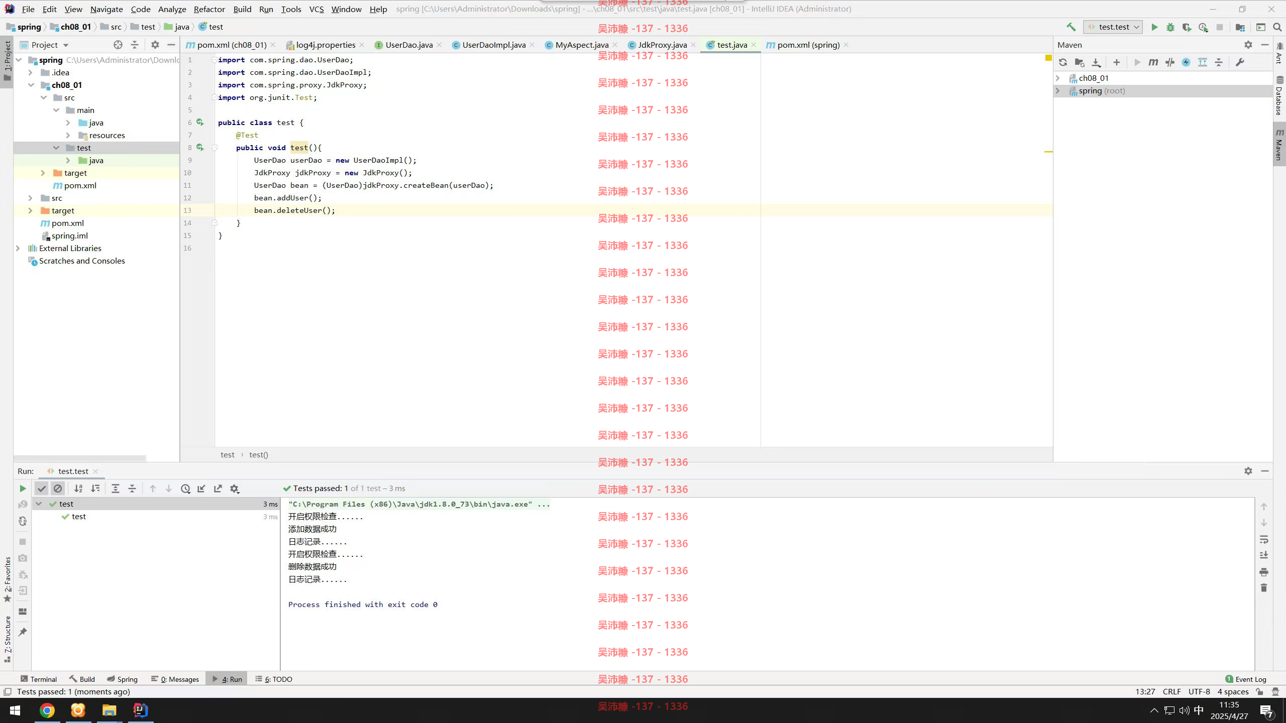Expand ch08_01 in Maven panel
Screen dimensions: 1286x723
coord(1057,78)
